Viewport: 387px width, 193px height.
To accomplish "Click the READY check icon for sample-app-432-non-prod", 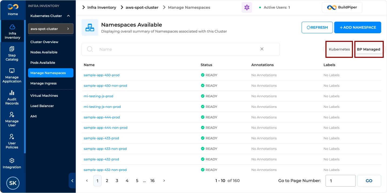I will pos(203,170).
